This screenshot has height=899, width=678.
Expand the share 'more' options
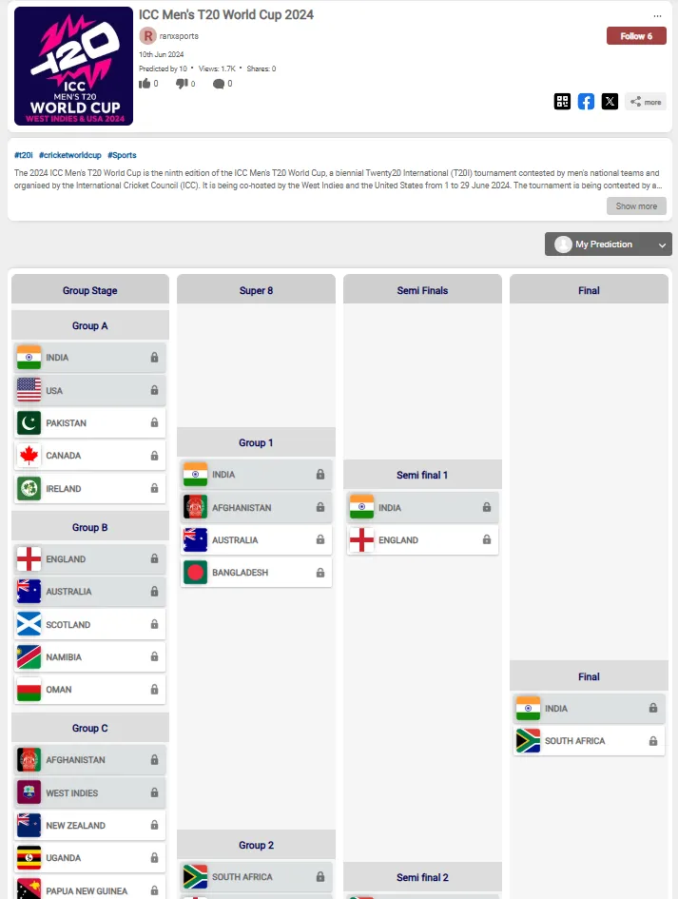click(646, 102)
